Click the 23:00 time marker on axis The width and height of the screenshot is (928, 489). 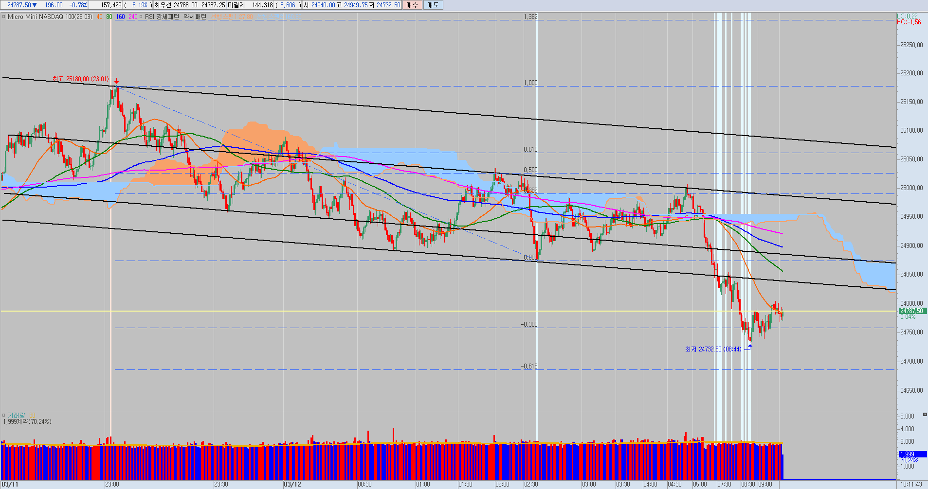(x=112, y=484)
